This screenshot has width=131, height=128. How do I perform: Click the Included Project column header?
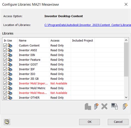tap(83, 40)
